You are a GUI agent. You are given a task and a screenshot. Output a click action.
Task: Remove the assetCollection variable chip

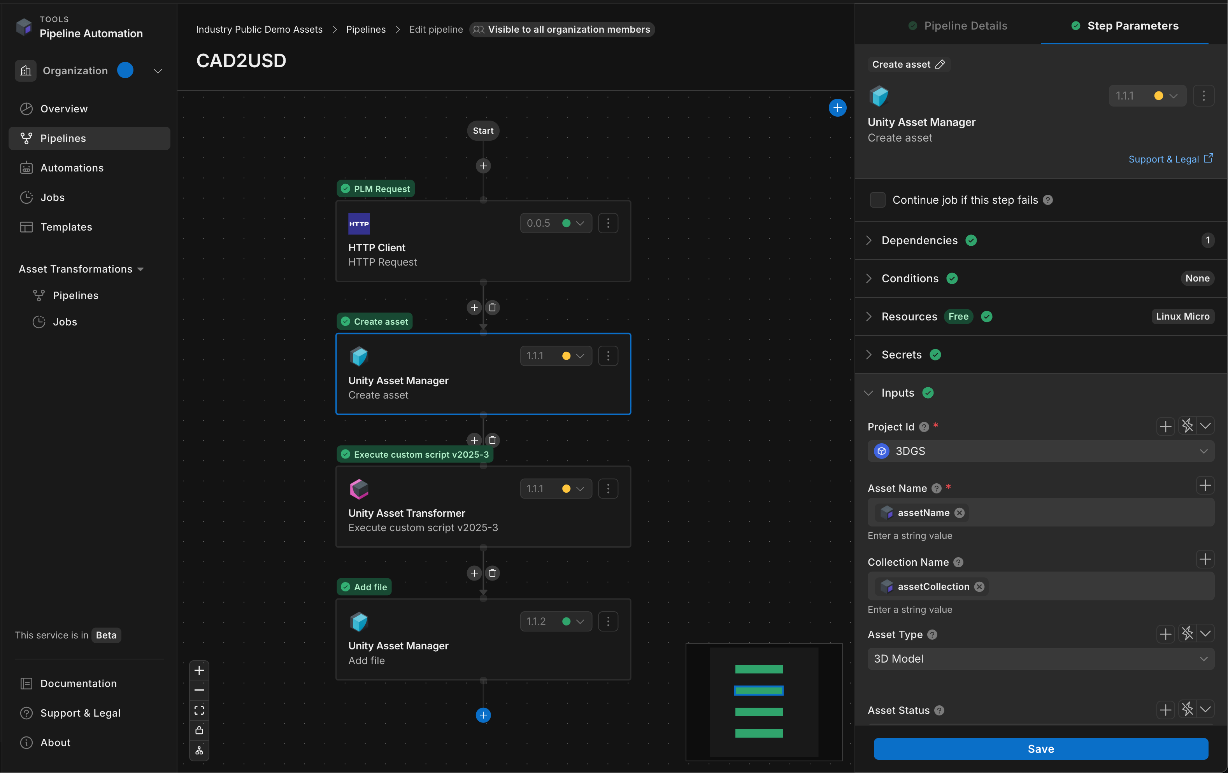979,586
